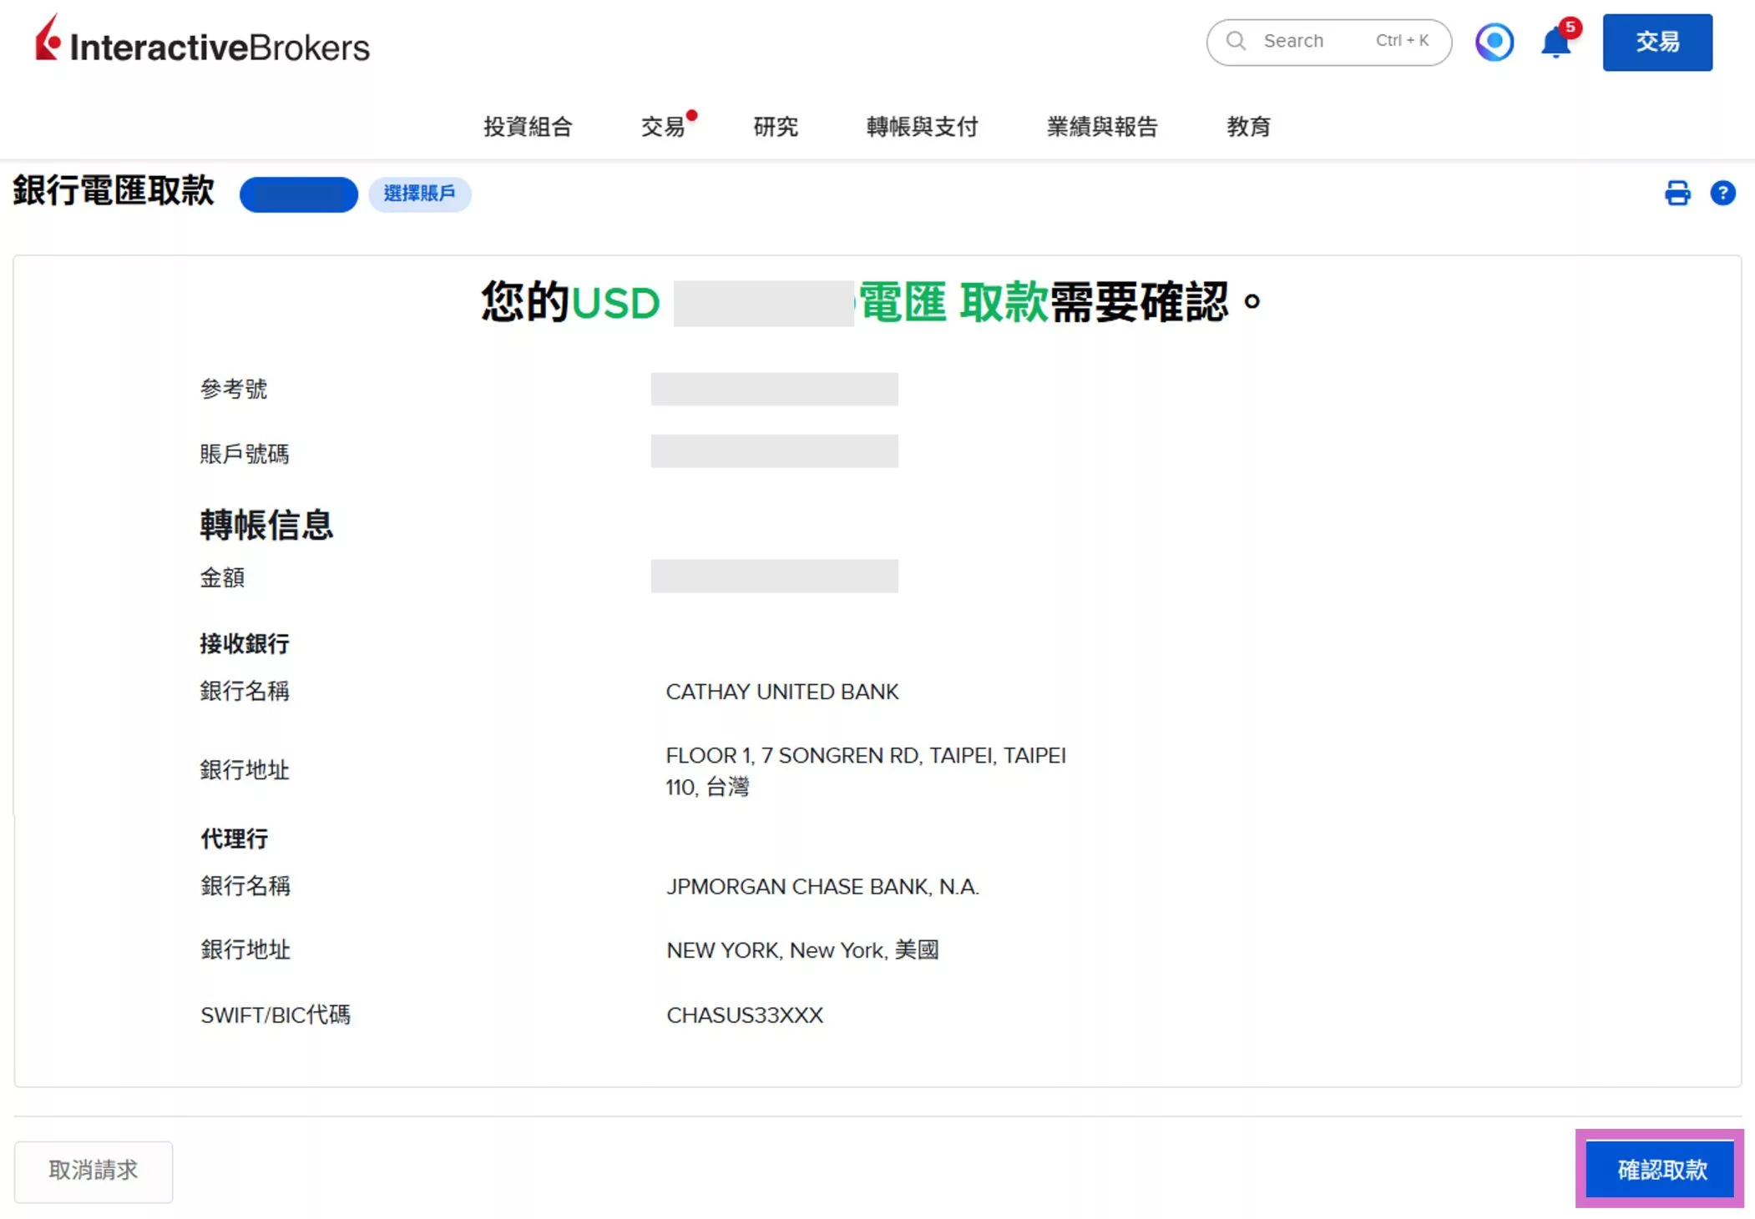Click the redacted 參考號 value field
The image size is (1755, 1219).
pos(774,389)
